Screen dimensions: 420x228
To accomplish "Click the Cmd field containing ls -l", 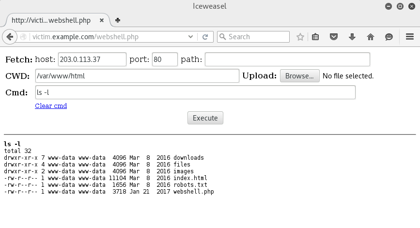I will [195, 92].
